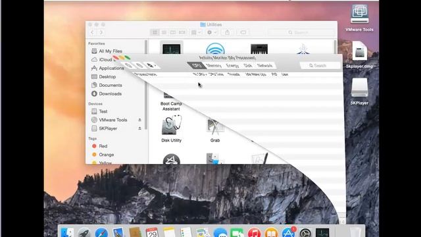The height and width of the screenshot is (237, 421).
Task: Open Contacts book icon in Dock
Action: 135,232
